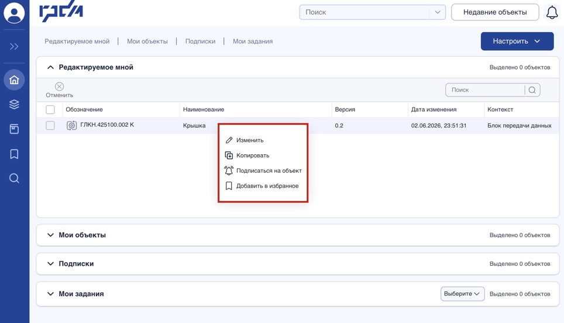Click the ГЛКН.425100.002 К designation

tap(107, 124)
